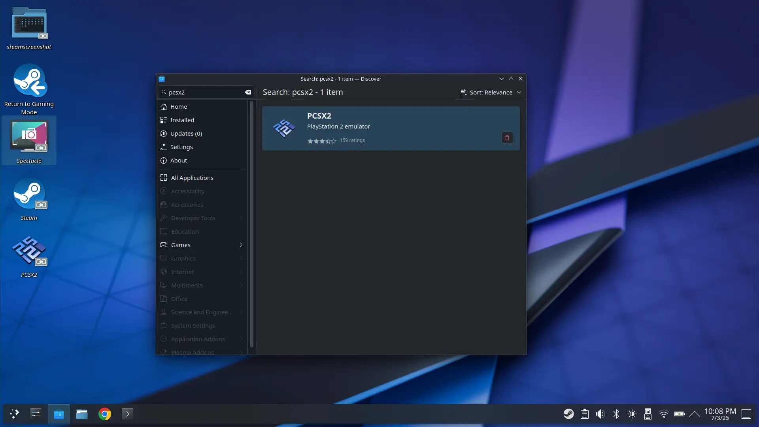Open the brightness tray icon
The width and height of the screenshot is (759, 427).
point(632,414)
